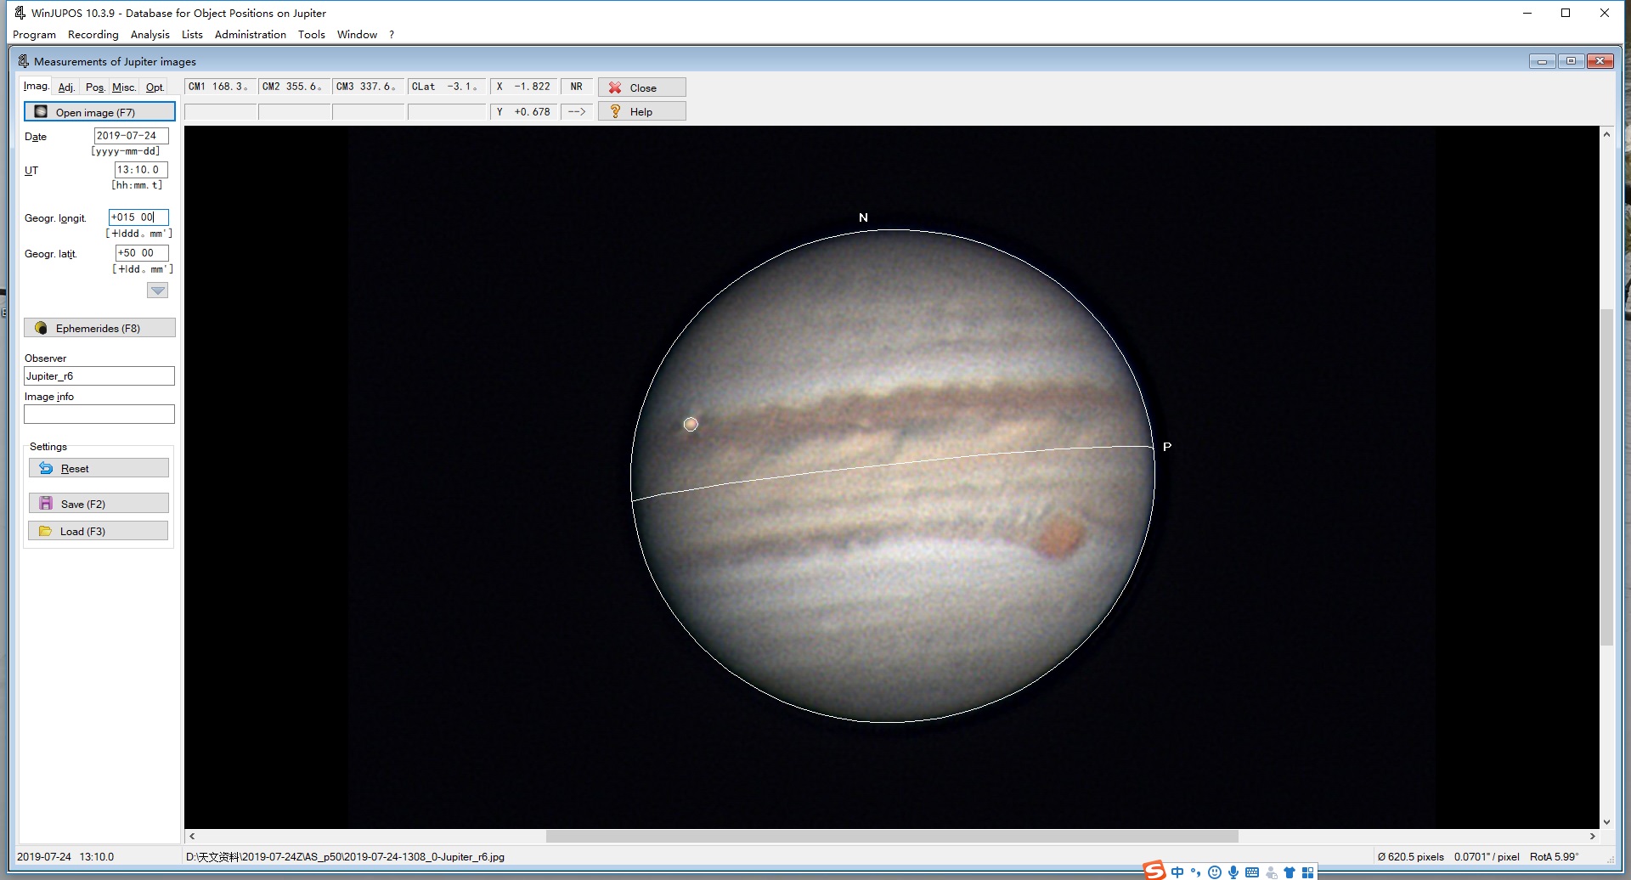Click the scroll-right arrow under the image

pyautogui.click(x=1592, y=836)
